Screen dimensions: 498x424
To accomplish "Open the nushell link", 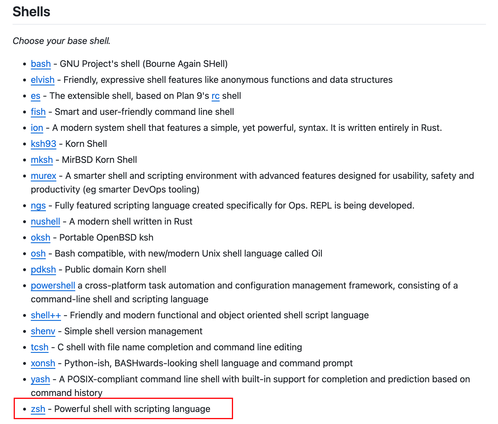I will (x=45, y=221).
